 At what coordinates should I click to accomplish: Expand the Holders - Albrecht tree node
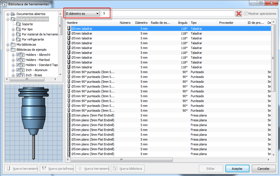pos(13,55)
